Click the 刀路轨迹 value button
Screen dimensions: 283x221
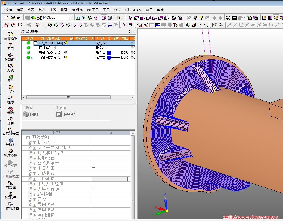[x=109, y=179]
